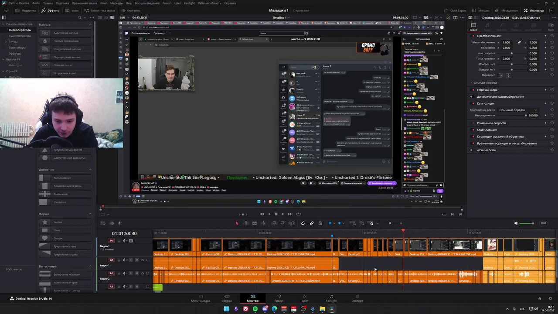Screen dimensions: 558x314
Task: Adjust the monitor volume slider
Action: point(527,223)
